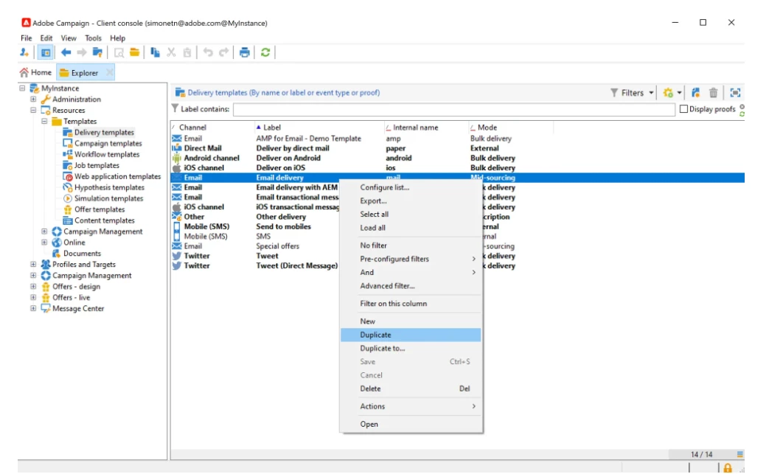Viewport: 783px width, 474px height.
Task: Tick the Display proofs checkbox
Action: (683, 109)
